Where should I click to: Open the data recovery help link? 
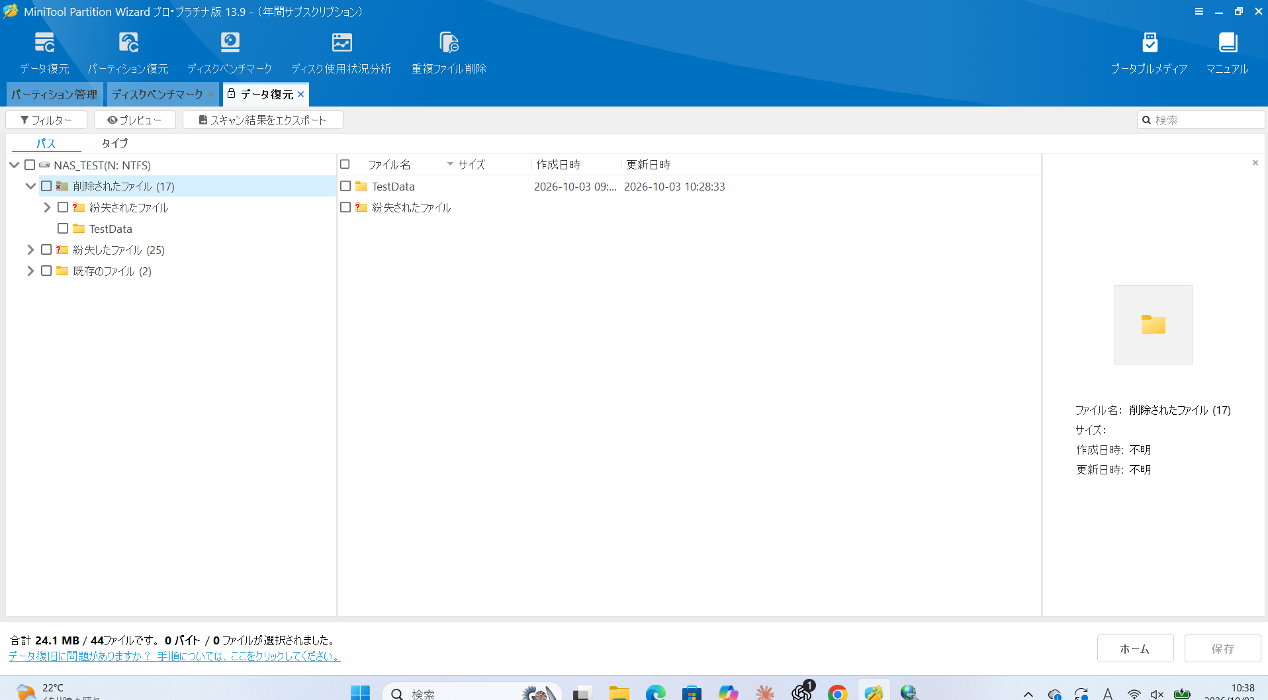click(x=175, y=656)
